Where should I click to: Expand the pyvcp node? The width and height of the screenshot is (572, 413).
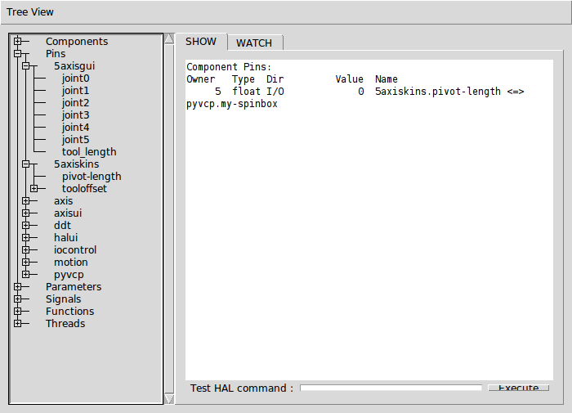(25, 274)
